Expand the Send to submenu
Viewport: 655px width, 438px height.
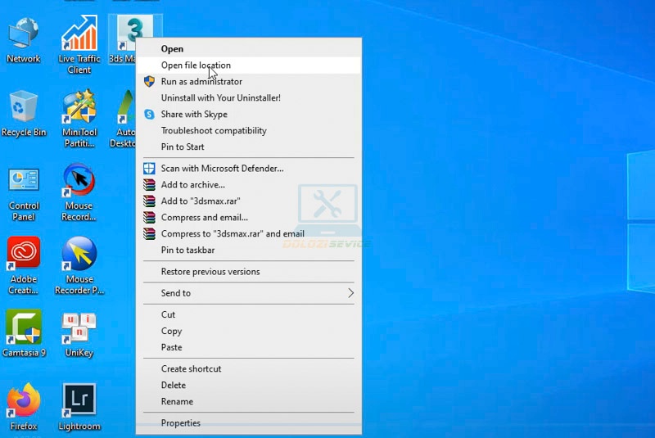(x=249, y=293)
